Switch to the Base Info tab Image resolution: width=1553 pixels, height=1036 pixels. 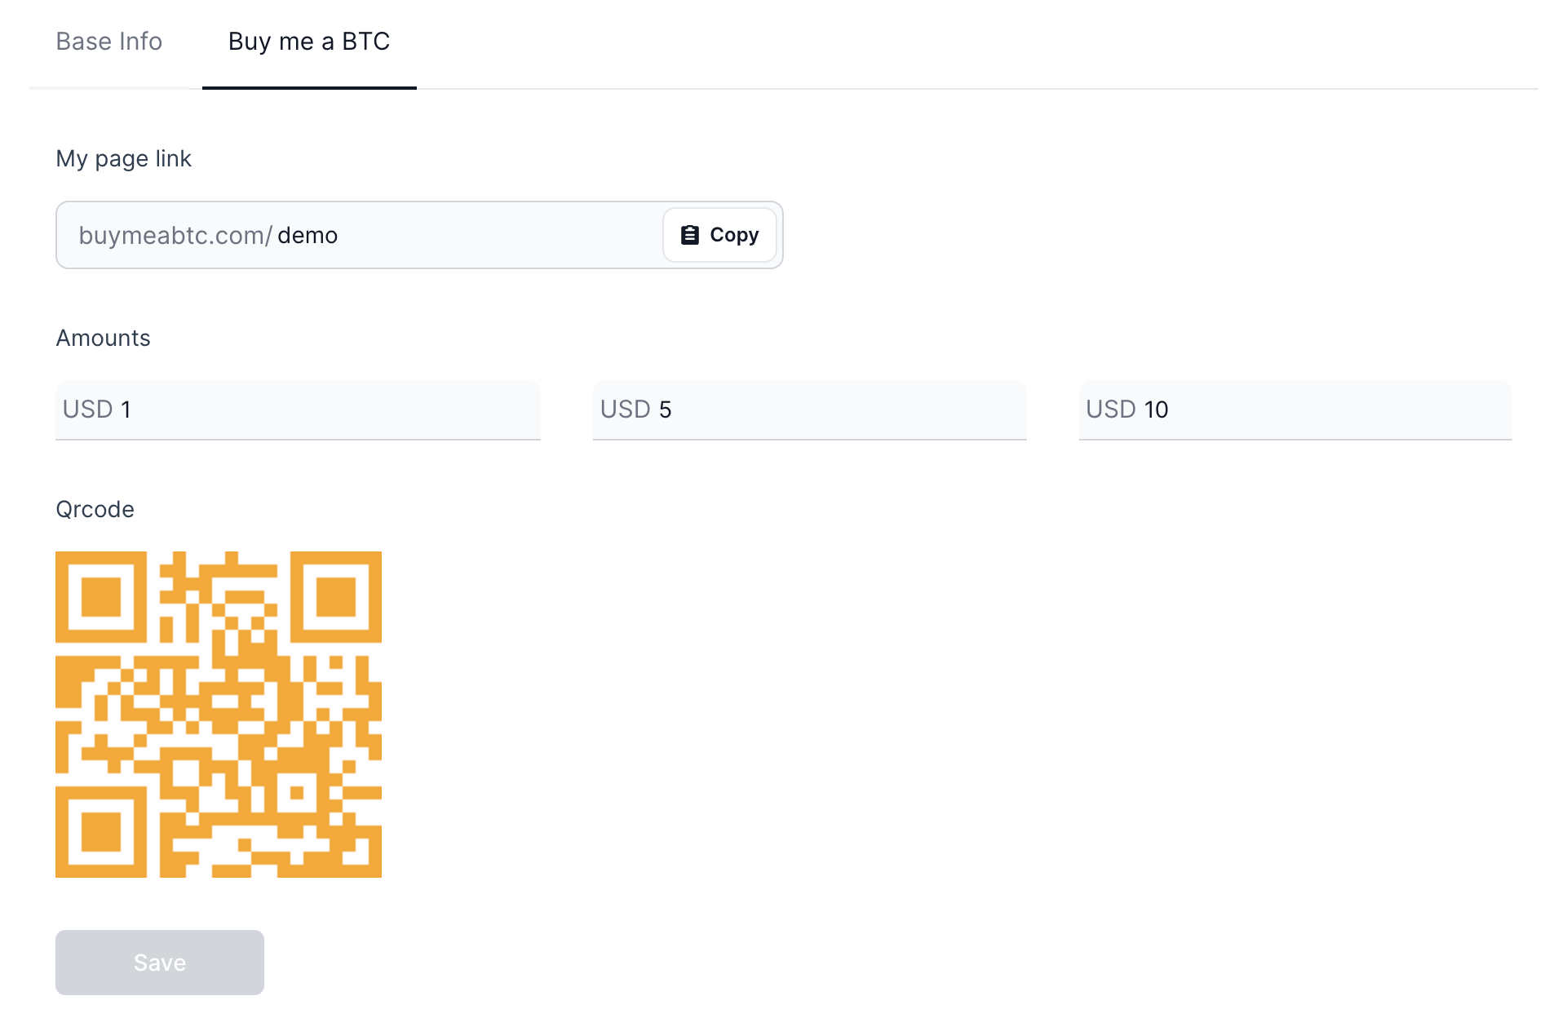coord(109,42)
